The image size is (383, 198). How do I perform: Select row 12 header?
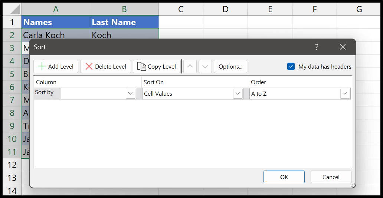pos(12,165)
